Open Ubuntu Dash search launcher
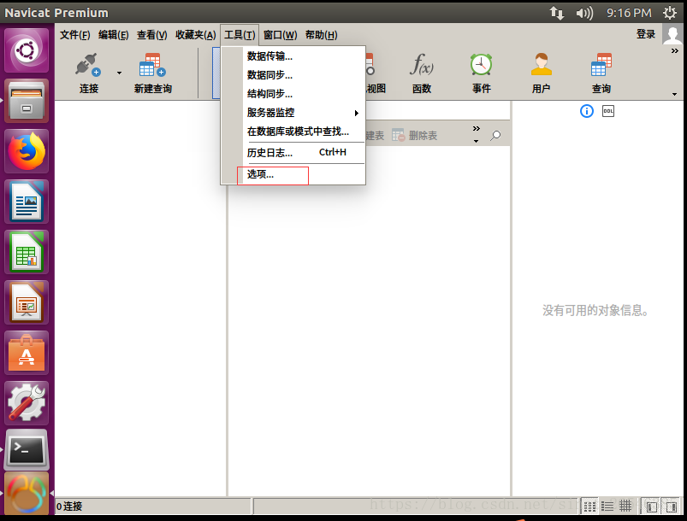This screenshot has height=521, width=687. [27, 50]
